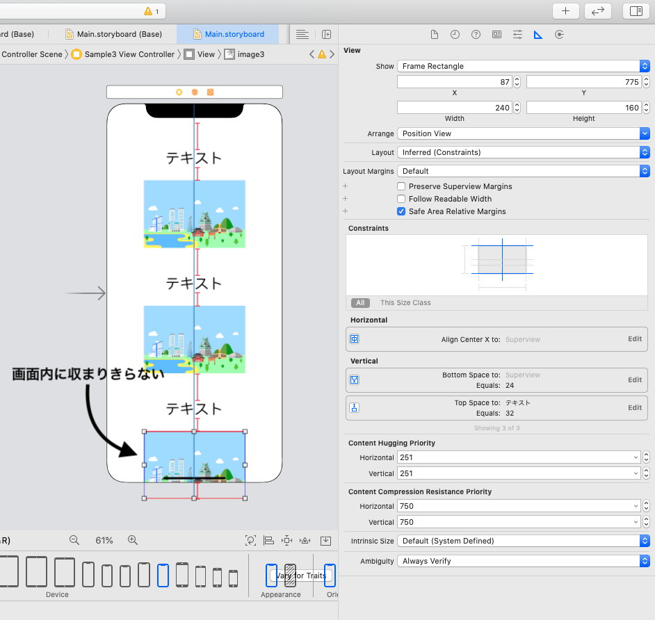Open the Attributes inspector
Screen dimensions: 655x620
tap(517, 35)
